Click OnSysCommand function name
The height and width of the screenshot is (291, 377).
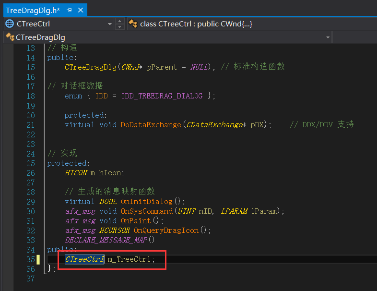147,211
